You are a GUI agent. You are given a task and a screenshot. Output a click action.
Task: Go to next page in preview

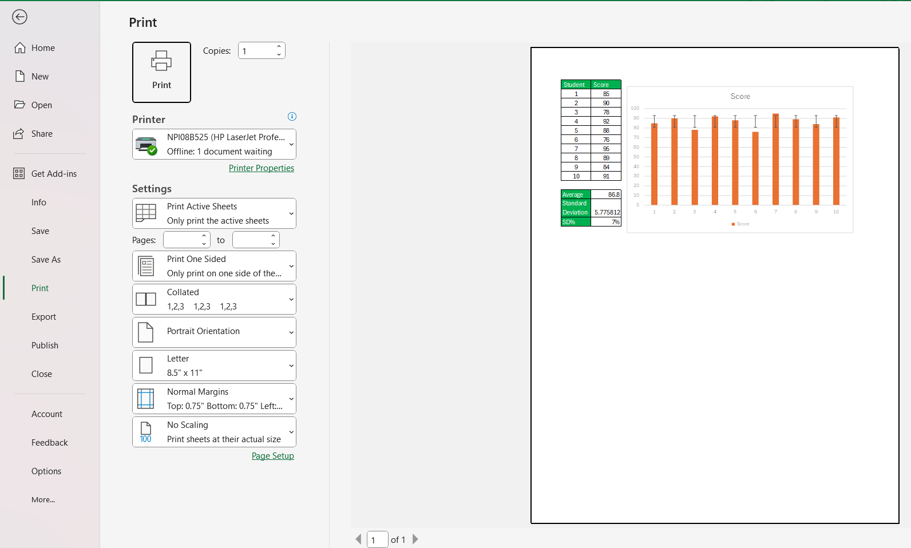[x=415, y=539]
